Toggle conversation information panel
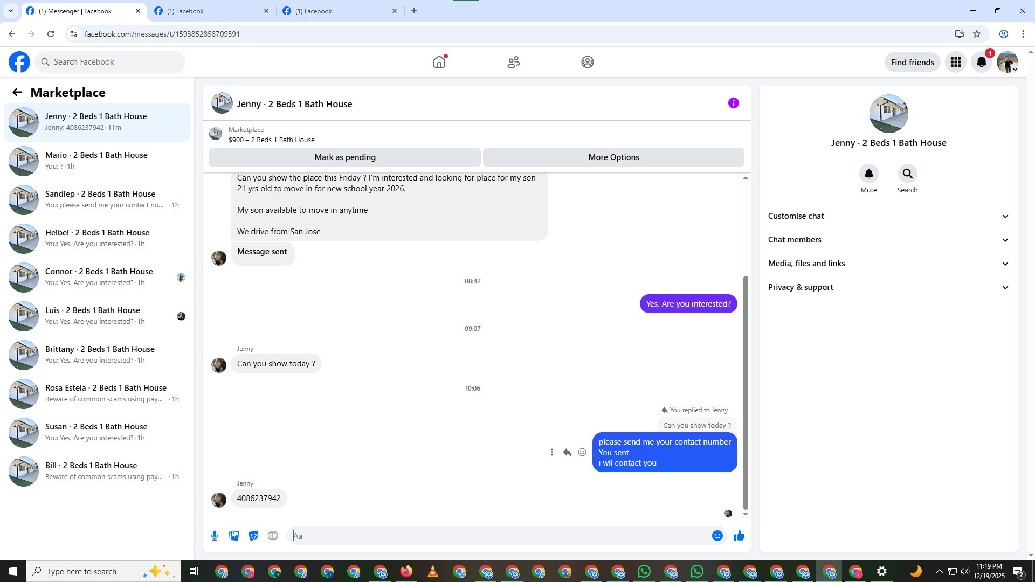 coord(733,103)
